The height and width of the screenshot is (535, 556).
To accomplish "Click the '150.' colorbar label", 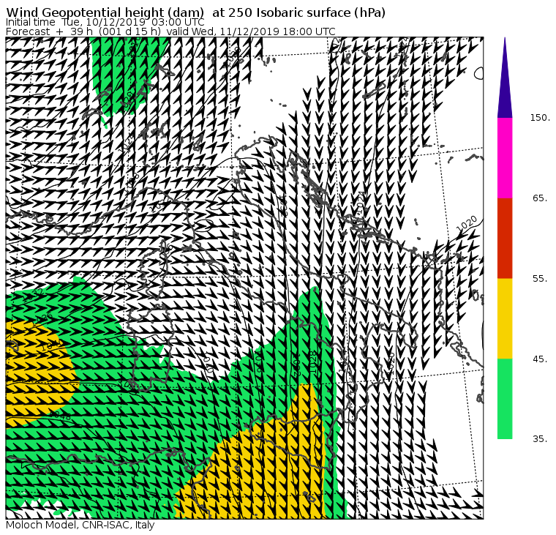I will coord(540,118).
